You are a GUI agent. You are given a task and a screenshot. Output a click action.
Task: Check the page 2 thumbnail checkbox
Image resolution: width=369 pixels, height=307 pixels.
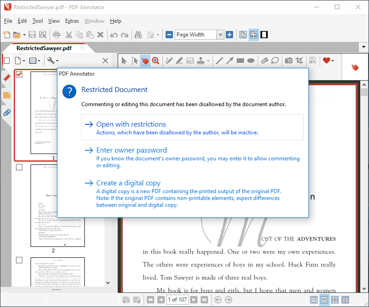19,167
